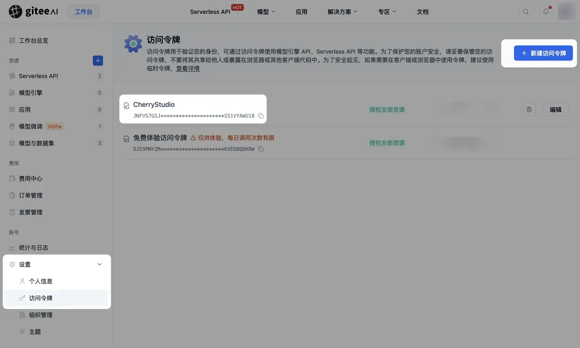Open Serverless API in top navigation
The height and width of the screenshot is (348, 580).
tap(210, 12)
